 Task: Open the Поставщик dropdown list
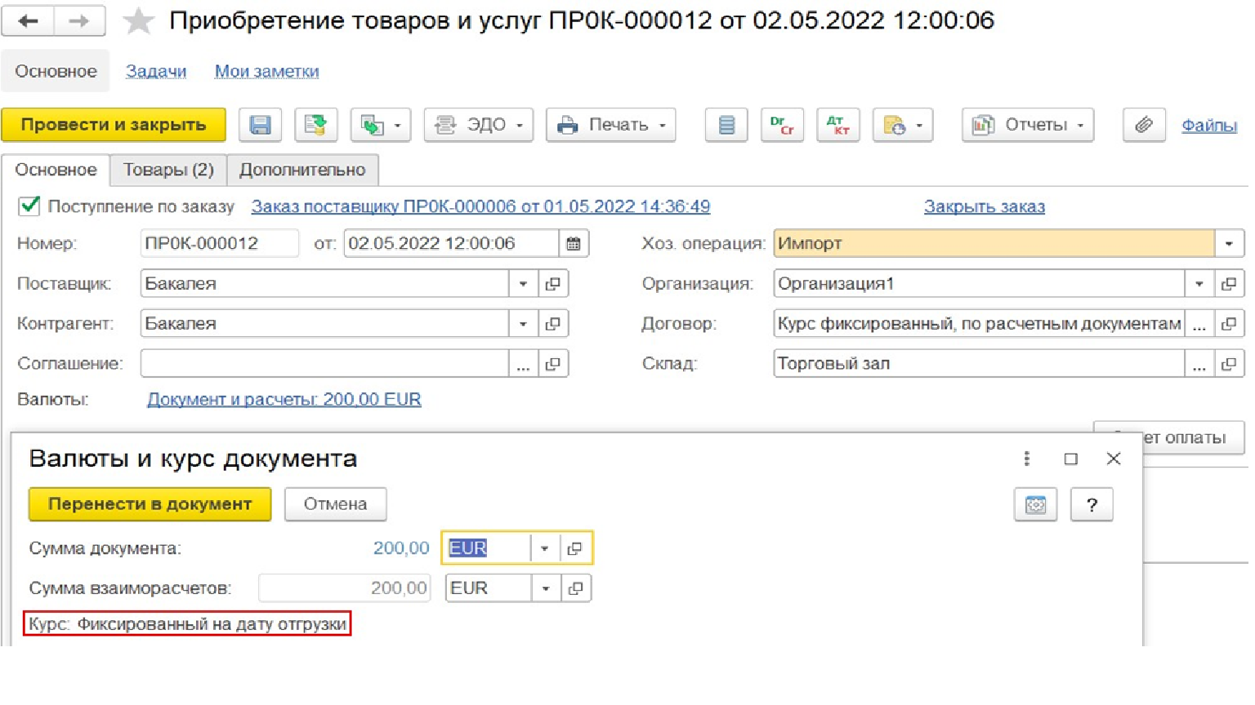pos(523,284)
